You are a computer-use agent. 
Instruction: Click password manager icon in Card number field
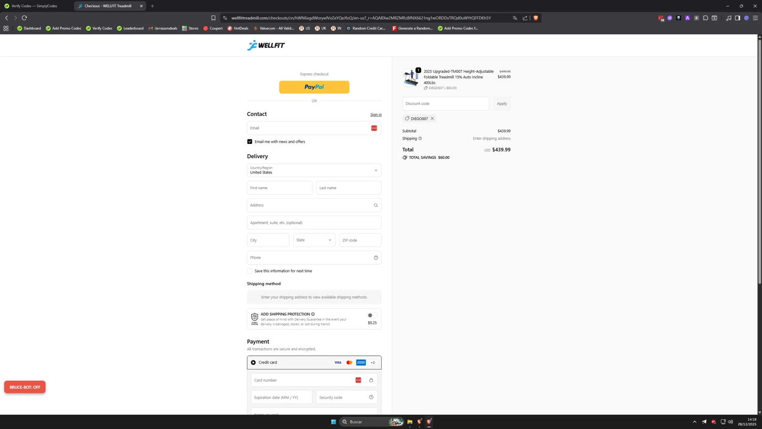(x=358, y=380)
